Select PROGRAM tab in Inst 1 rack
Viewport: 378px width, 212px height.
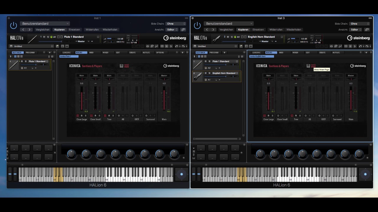(x=30, y=52)
